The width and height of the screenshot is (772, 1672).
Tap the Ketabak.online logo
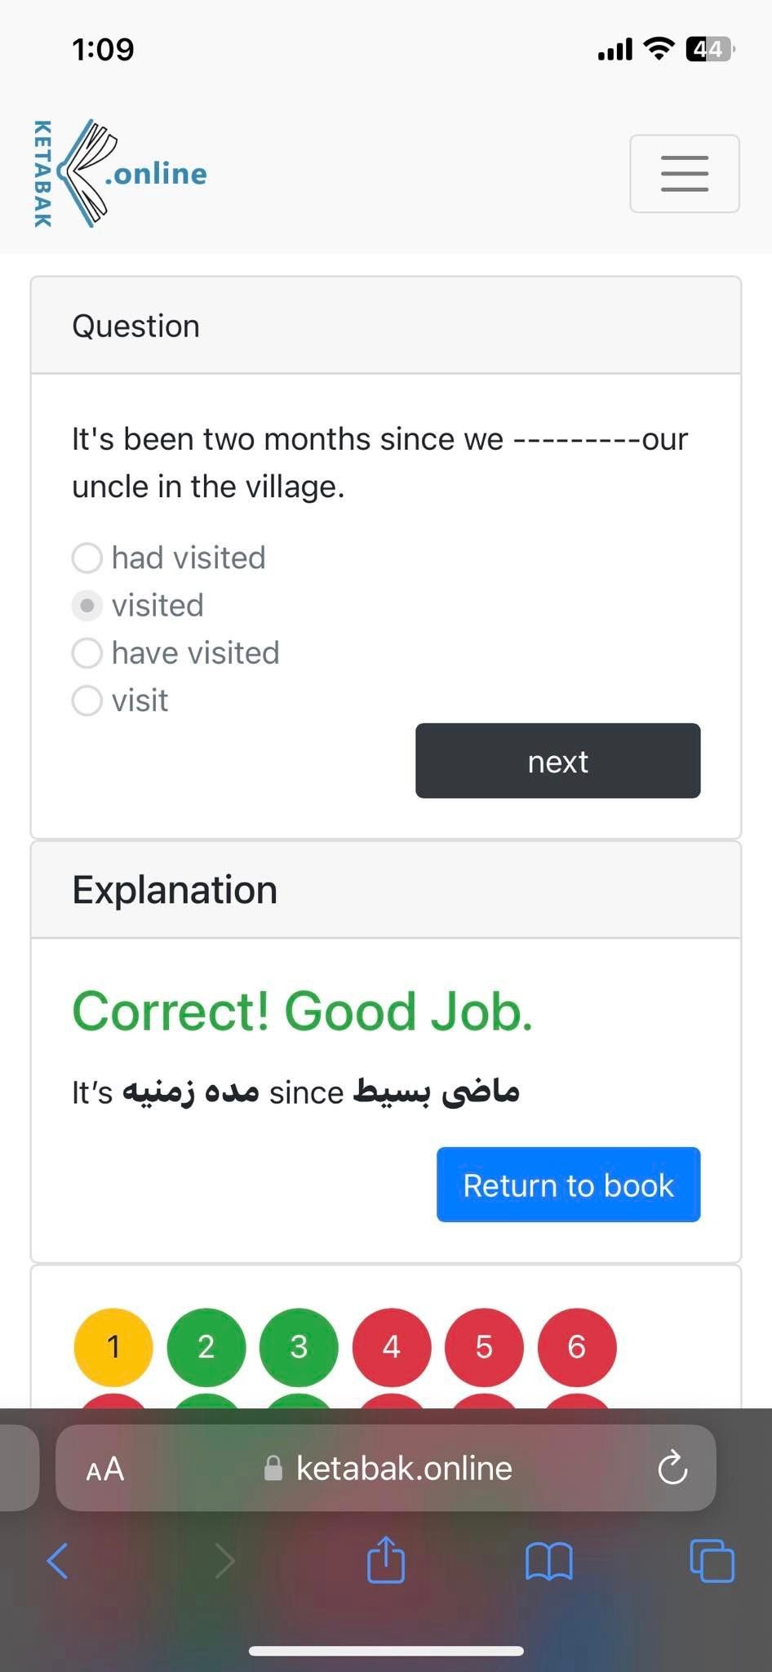pyautogui.click(x=120, y=173)
